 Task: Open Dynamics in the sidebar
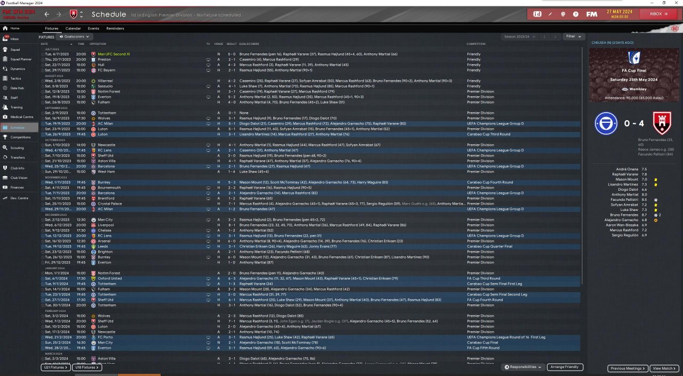click(x=18, y=69)
